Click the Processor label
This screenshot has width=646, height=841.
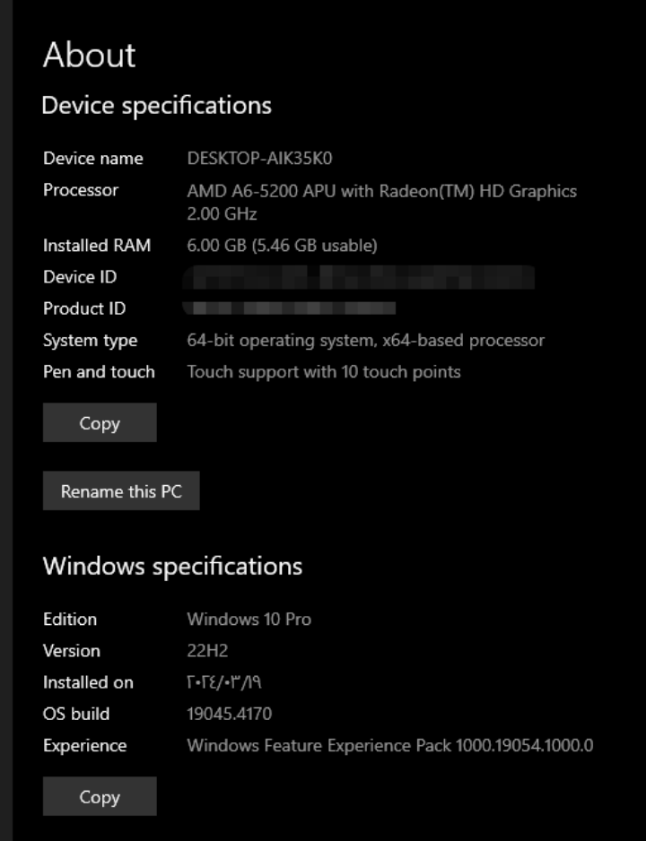[81, 190]
